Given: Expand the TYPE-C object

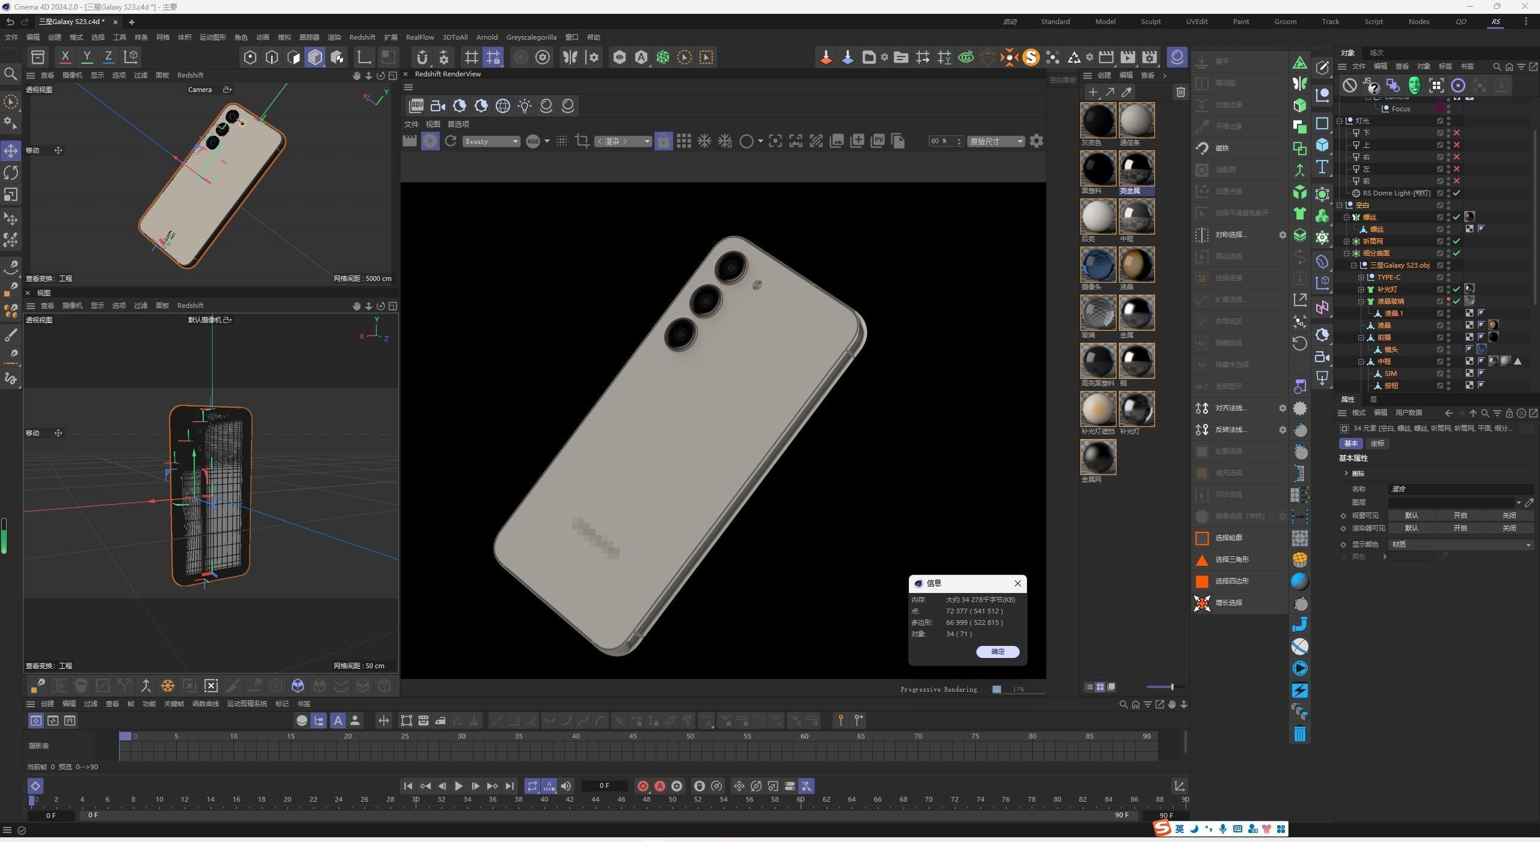Looking at the screenshot, I should pos(1361,277).
